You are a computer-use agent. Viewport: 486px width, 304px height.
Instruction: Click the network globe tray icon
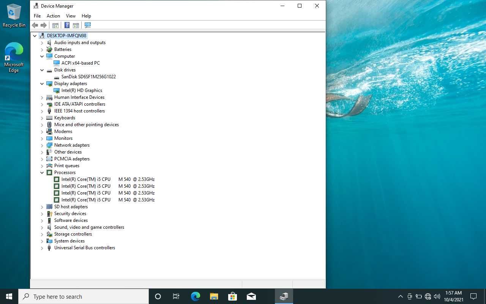point(428,296)
